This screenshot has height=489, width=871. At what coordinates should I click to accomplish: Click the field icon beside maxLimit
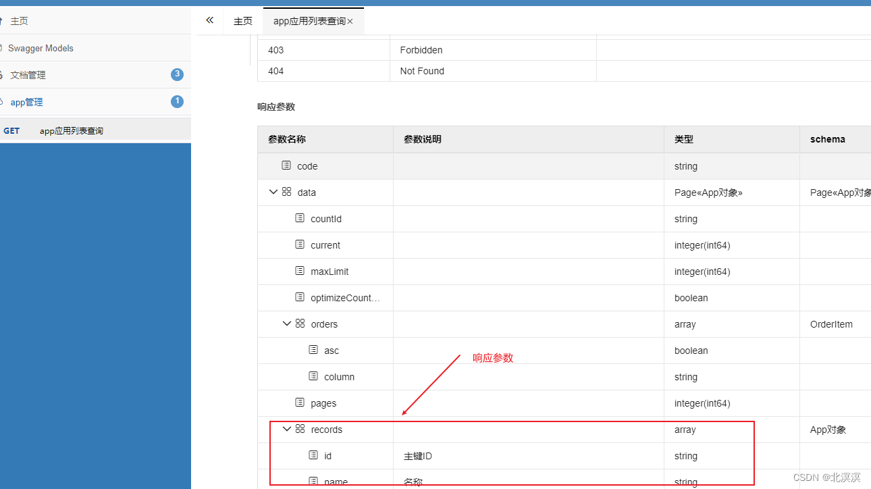pyautogui.click(x=299, y=271)
